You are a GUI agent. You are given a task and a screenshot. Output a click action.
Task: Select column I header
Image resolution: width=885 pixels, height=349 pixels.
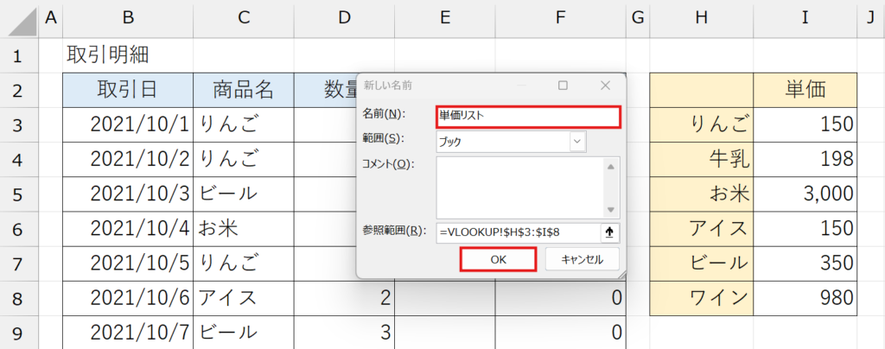[x=805, y=19]
